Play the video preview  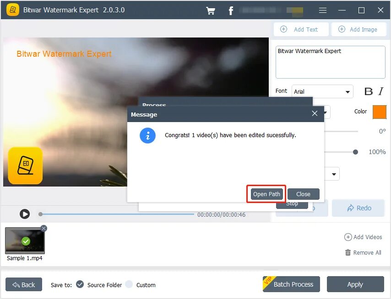[x=25, y=214]
